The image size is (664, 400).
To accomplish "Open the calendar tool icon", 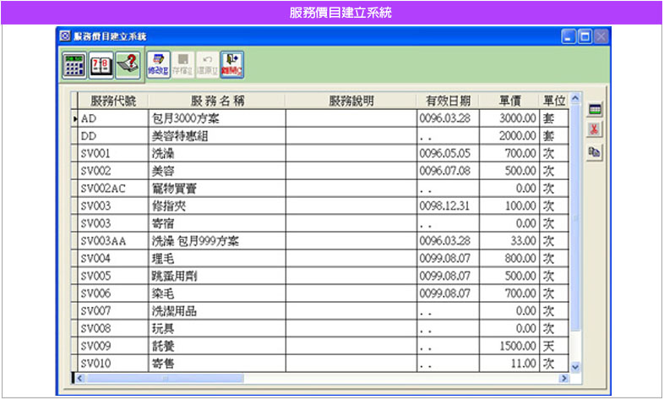I will point(101,64).
